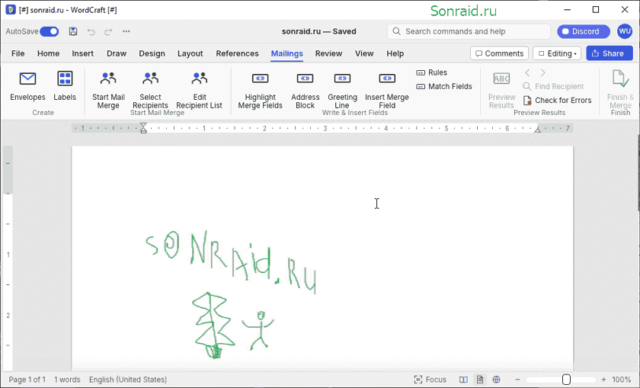Open the Labels tool
The image size is (640, 388).
[65, 86]
